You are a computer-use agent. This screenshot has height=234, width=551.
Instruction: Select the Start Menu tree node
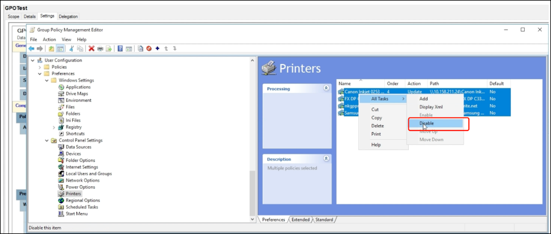tap(77, 214)
